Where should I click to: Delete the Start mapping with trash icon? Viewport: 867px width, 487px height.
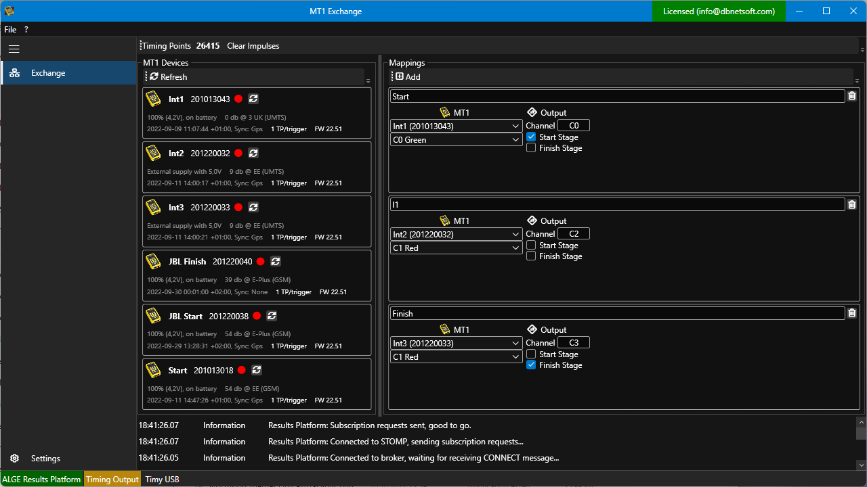click(x=852, y=96)
